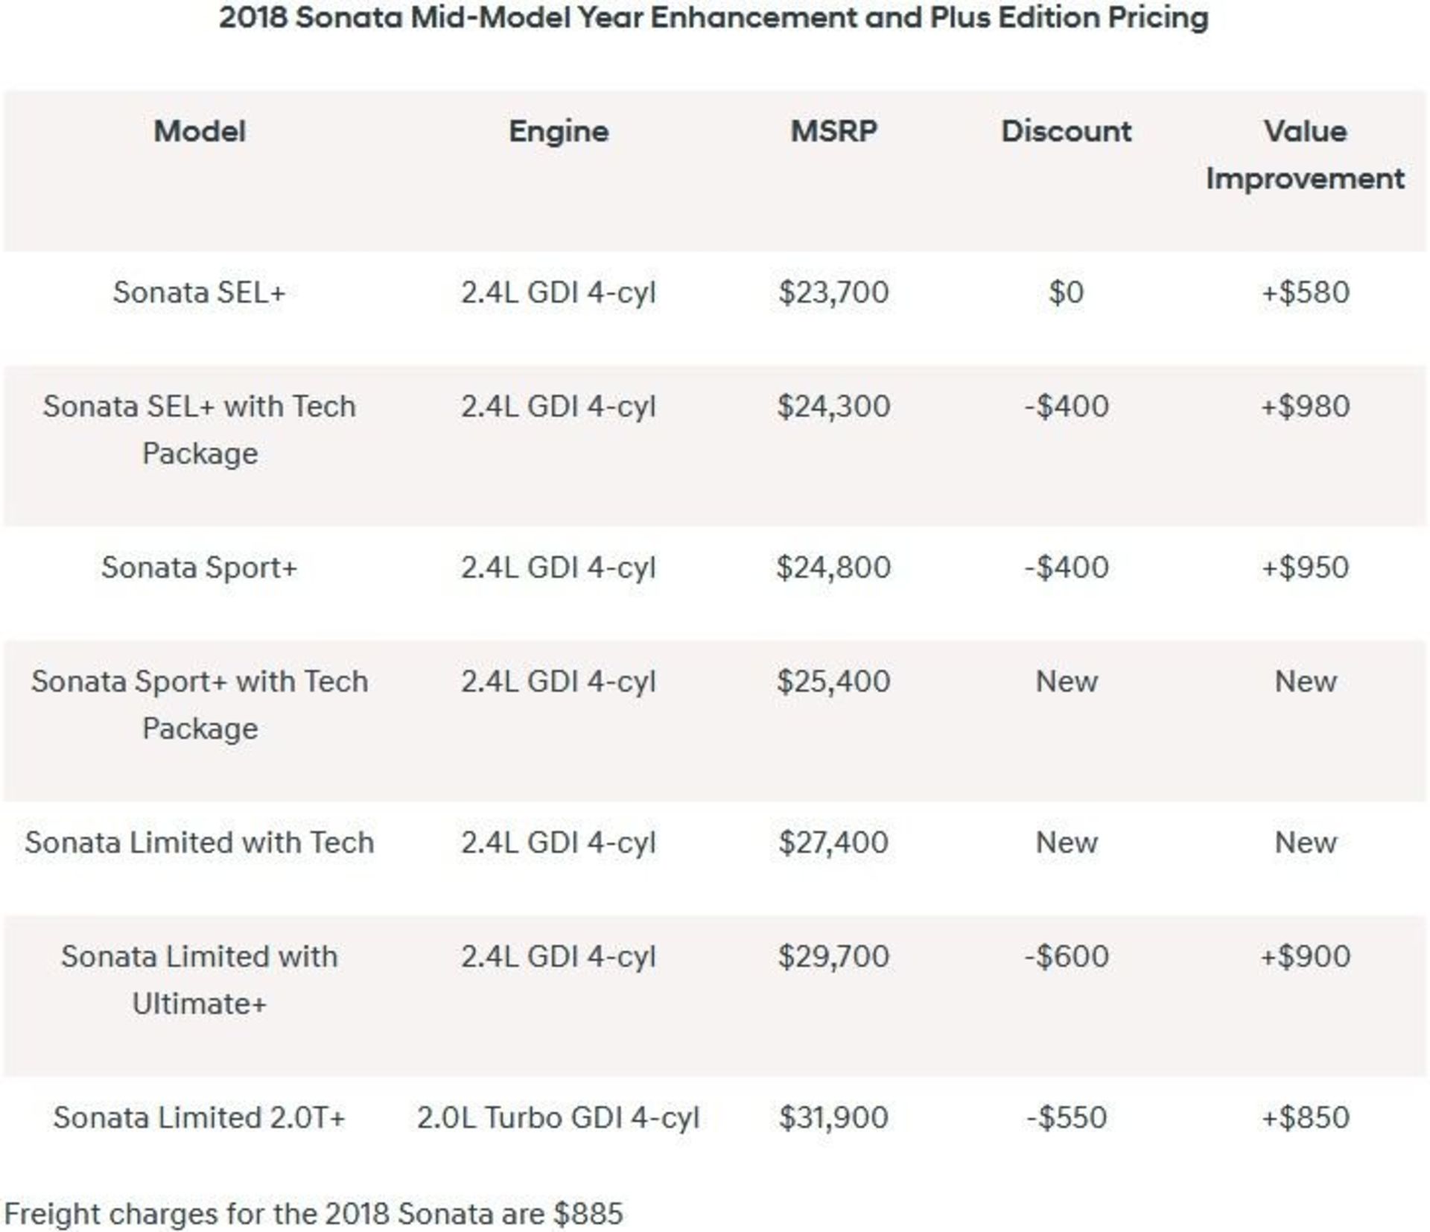1430x1232 pixels.
Task: Click the Engine column header
Action: pos(559,132)
